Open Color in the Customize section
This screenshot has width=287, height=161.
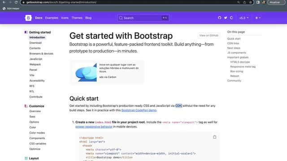tap(33, 127)
